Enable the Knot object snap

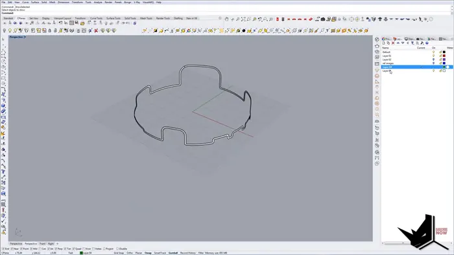coord(87,249)
